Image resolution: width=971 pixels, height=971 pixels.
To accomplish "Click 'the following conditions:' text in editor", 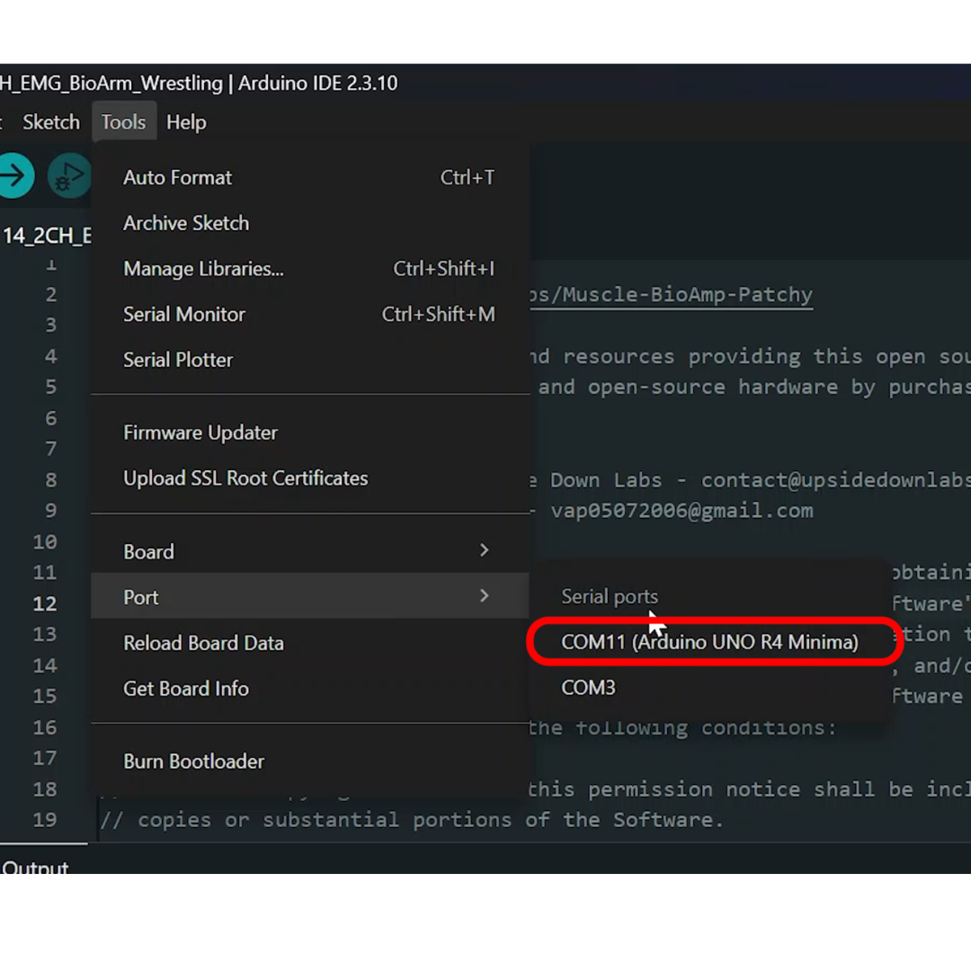I will (x=681, y=727).
